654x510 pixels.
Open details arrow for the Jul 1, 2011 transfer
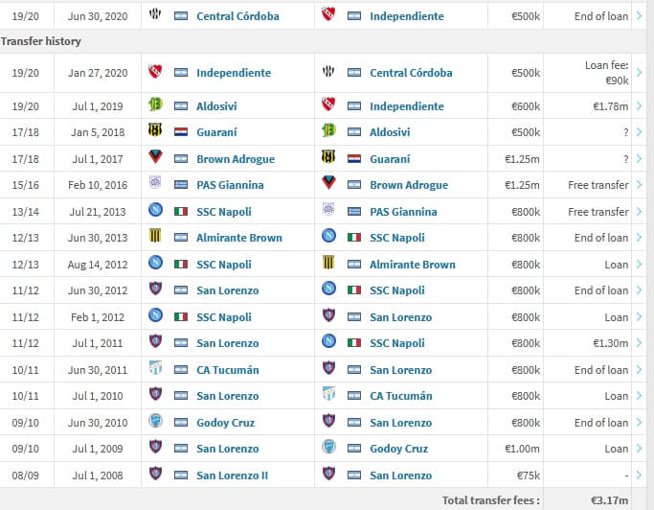pos(640,342)
